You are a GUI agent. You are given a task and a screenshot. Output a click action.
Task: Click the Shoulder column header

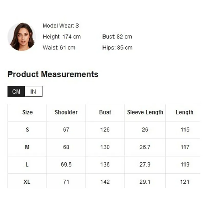[x=66, y=112]
